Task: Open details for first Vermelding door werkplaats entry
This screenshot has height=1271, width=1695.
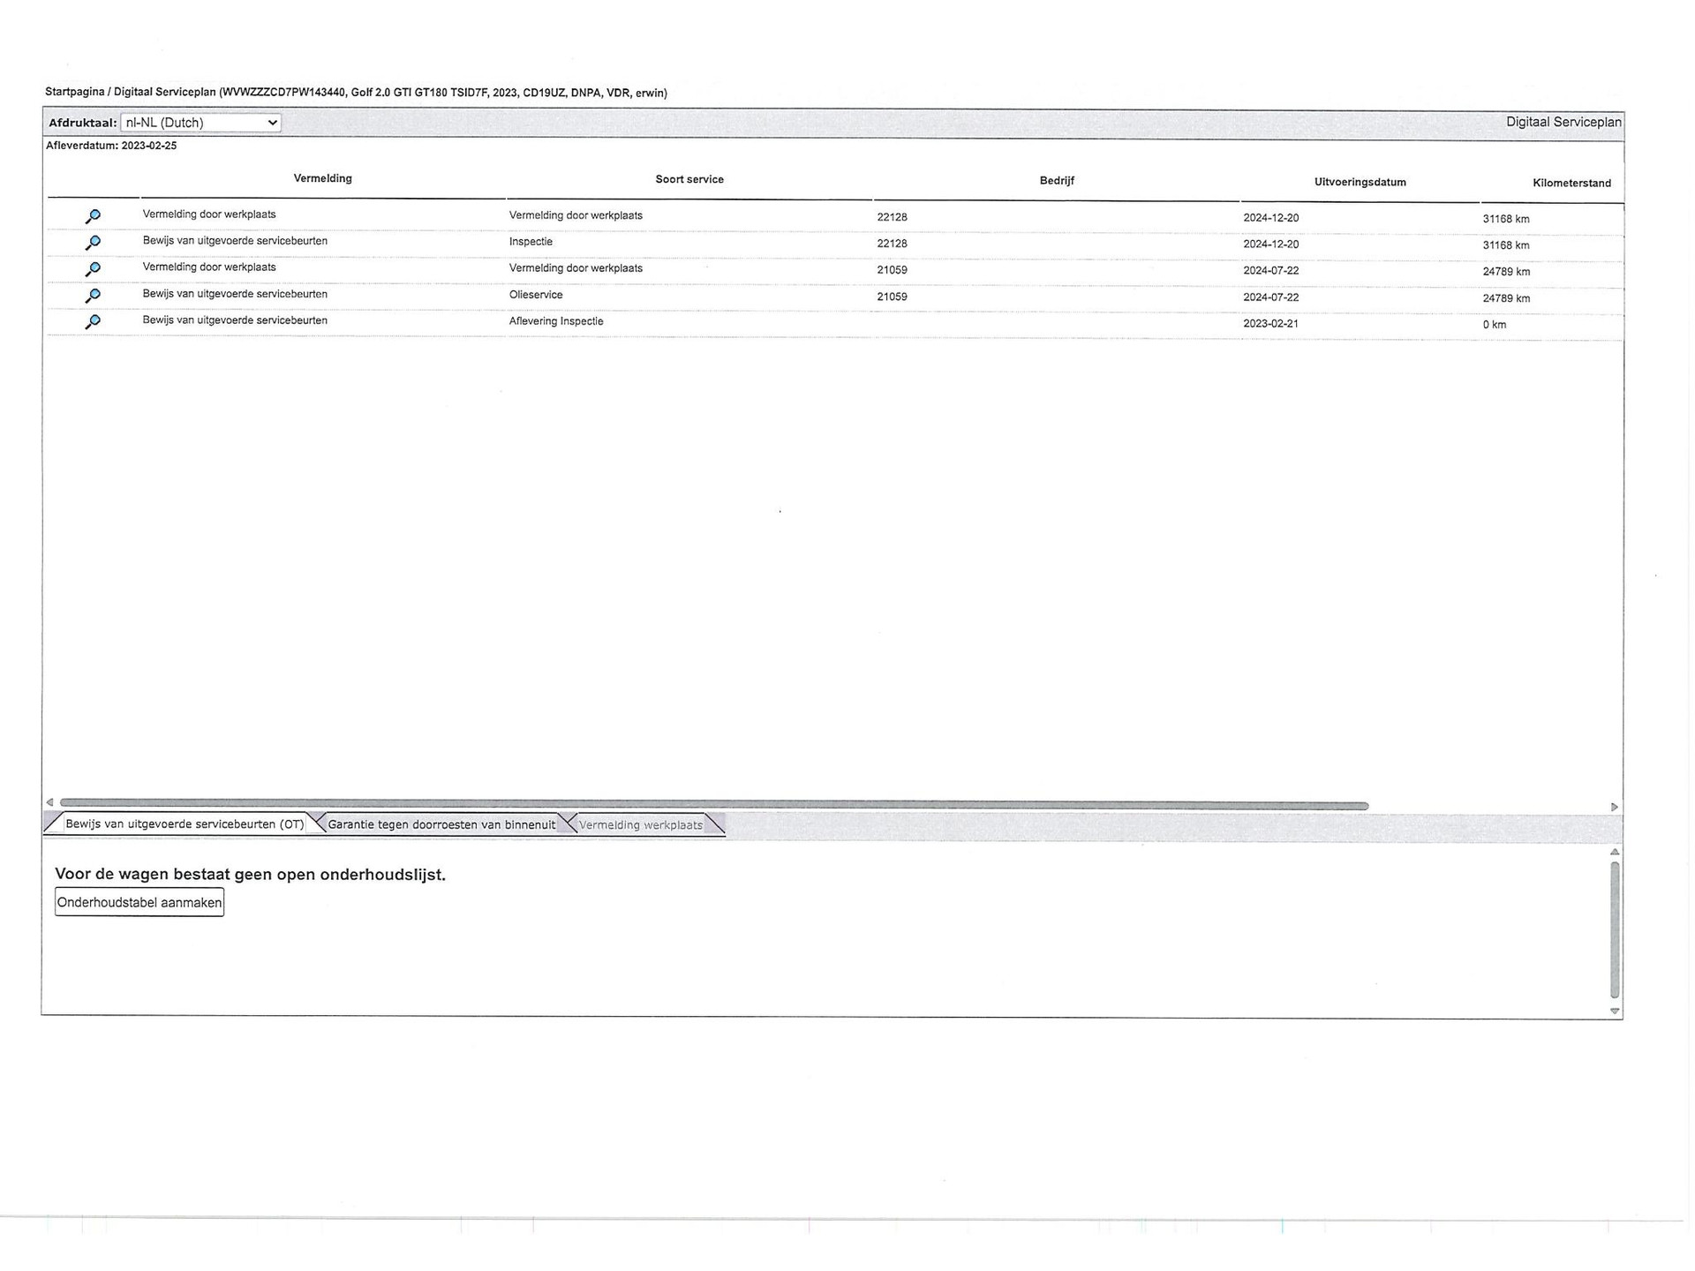Action: coord(93,216)
